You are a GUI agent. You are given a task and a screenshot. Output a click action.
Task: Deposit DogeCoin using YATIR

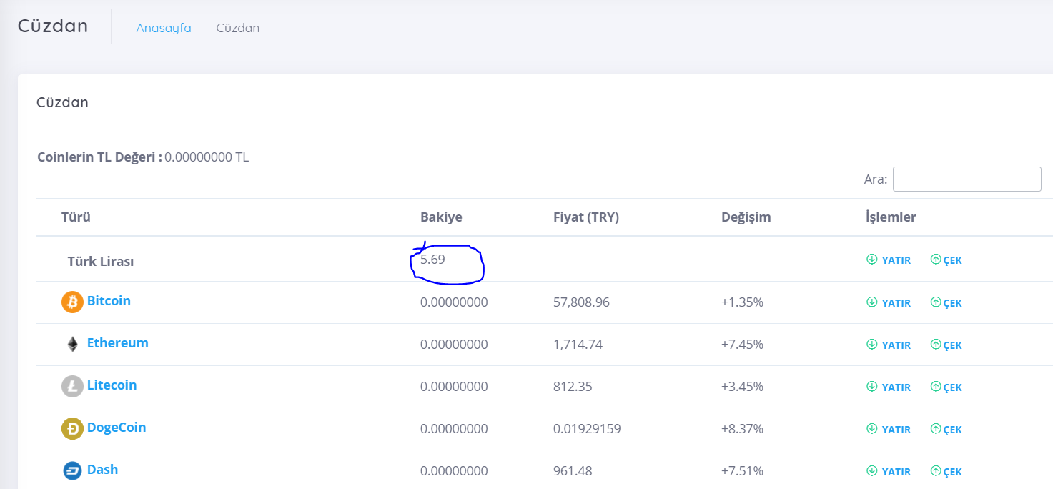click(x=889, y=430)
